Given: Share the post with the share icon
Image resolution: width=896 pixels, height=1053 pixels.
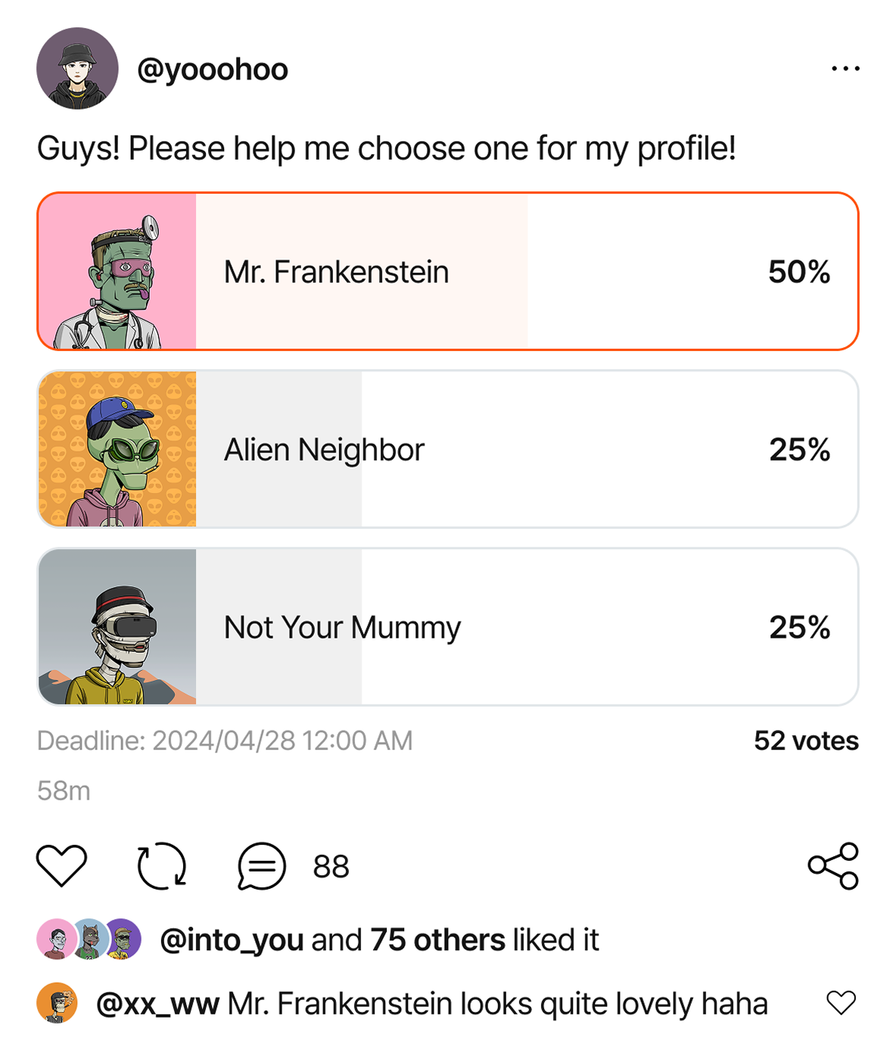Looking at the screenshot, I should coord(833,865).
